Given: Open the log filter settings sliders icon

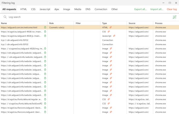Looking at the screenshot, I should [x=175, y=17].
